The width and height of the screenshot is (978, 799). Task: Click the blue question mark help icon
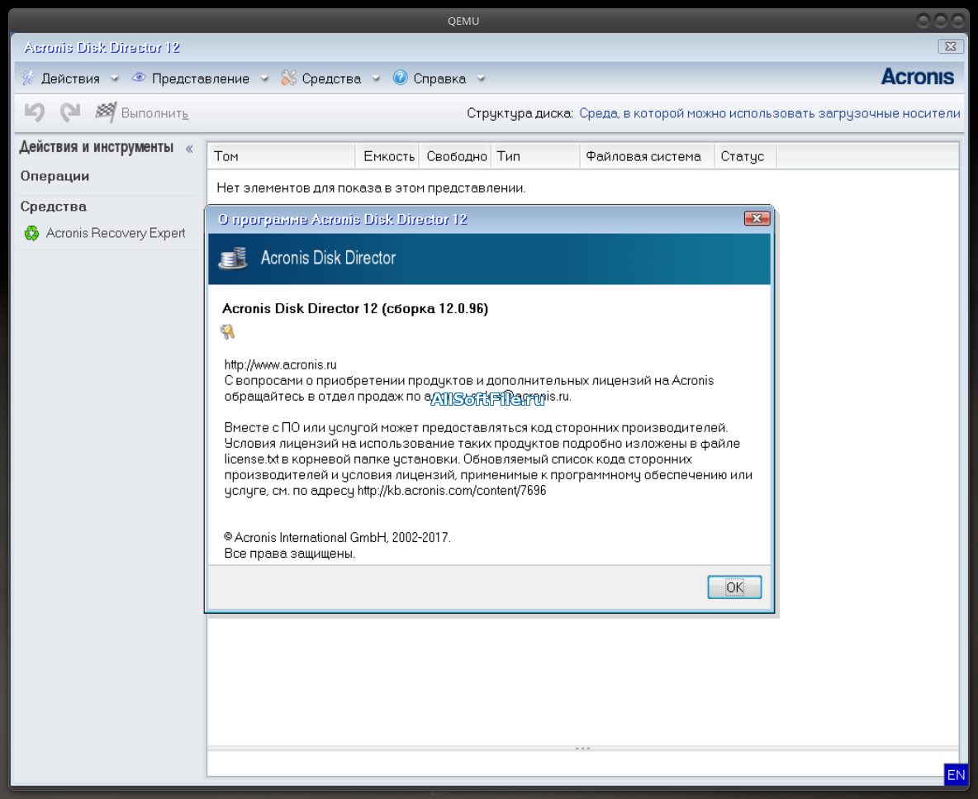pos(400,78)
